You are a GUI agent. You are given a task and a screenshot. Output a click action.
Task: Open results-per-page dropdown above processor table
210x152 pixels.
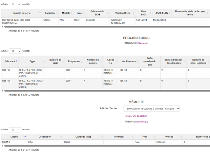click(x=15, y=51)
